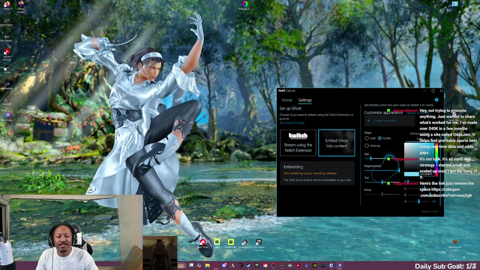Open Steam from the taskbar
The image size is (480, 270).
pyautogui.click(x=248, y=265)
